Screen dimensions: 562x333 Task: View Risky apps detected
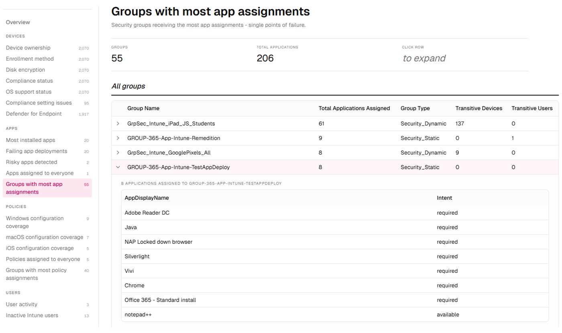(x=47, y=162)
